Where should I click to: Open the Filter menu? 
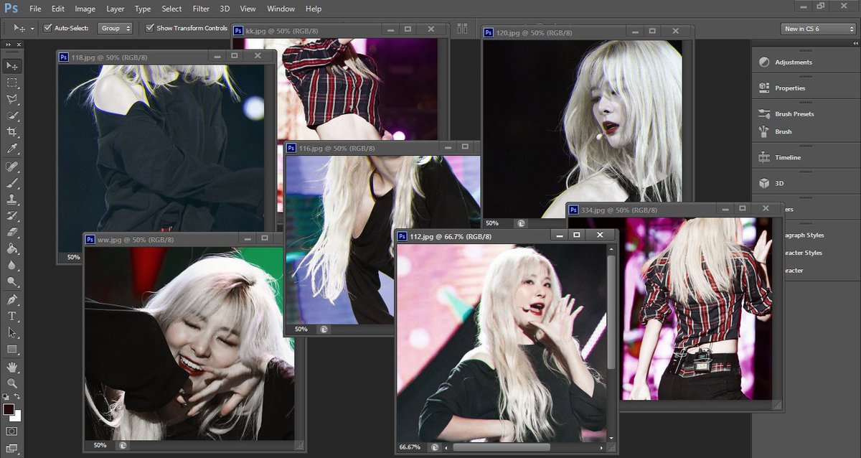[x=201, y=9]
